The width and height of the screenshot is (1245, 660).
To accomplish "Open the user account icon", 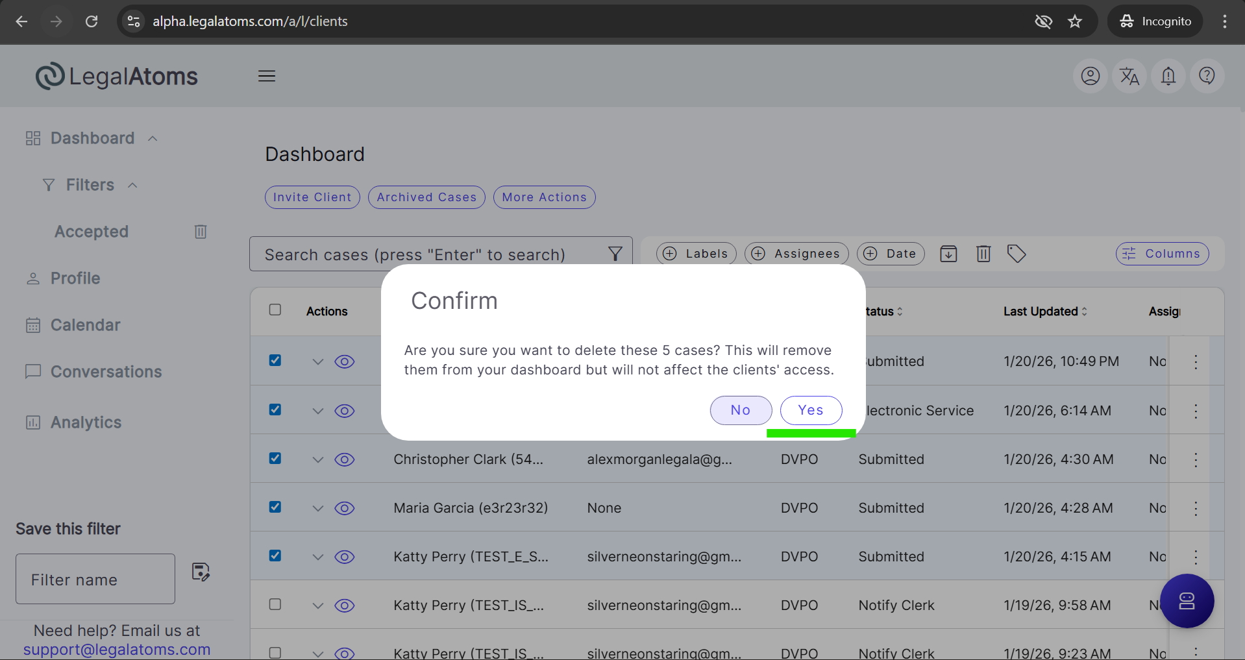I will pyautogui.click(x=1090, y=76).
